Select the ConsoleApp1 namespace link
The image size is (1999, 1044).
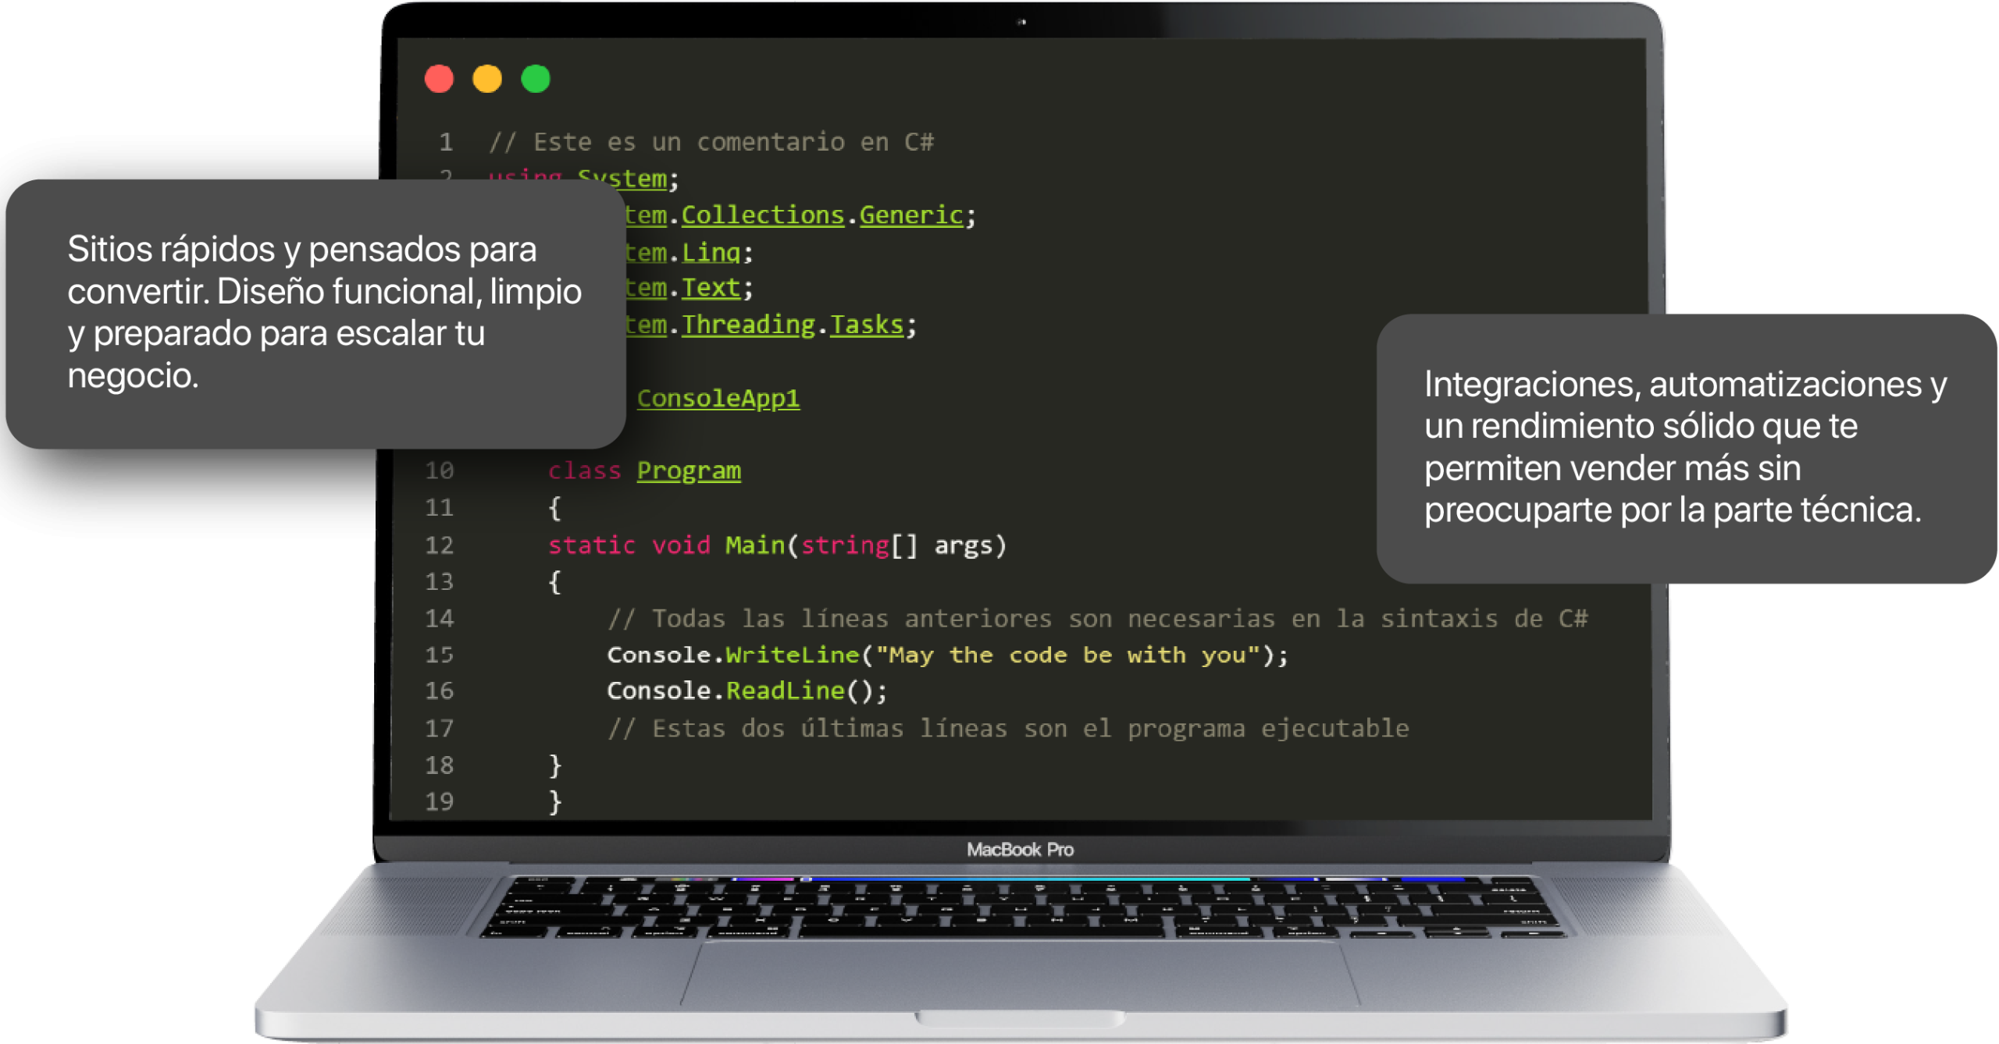point(718,397)
